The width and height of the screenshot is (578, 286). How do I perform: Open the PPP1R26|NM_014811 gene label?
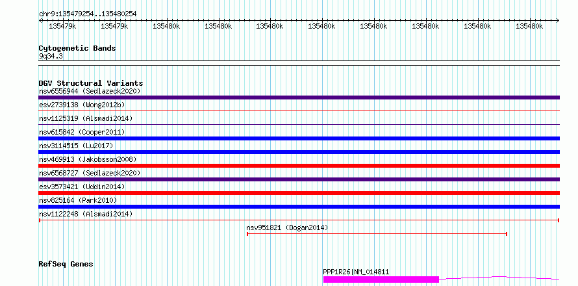(x=356, y=272)
